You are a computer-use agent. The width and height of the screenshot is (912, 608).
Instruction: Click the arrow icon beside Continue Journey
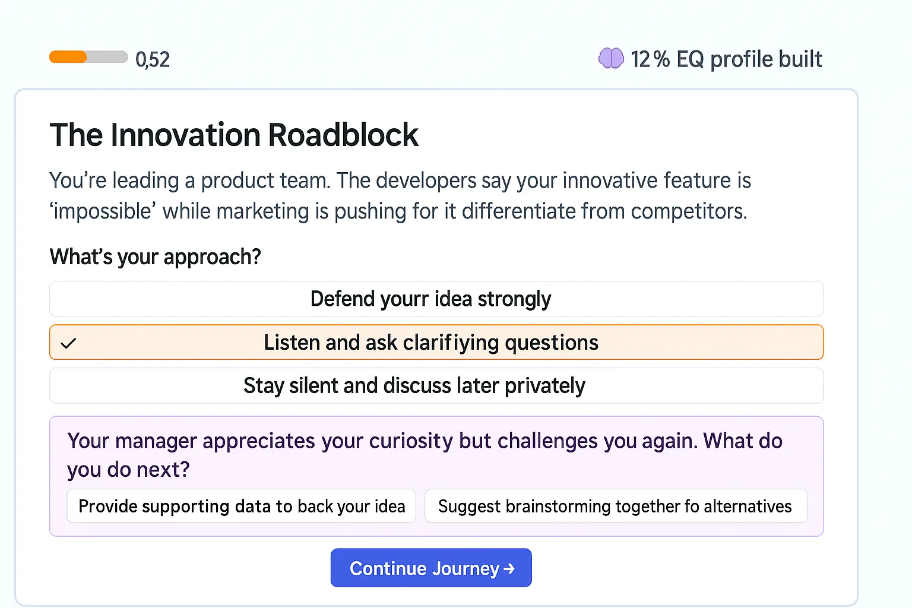509,569
